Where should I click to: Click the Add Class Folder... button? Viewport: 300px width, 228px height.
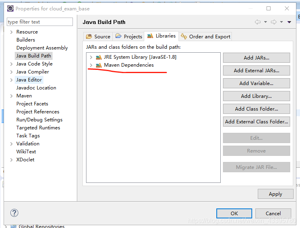click(257, 109)
